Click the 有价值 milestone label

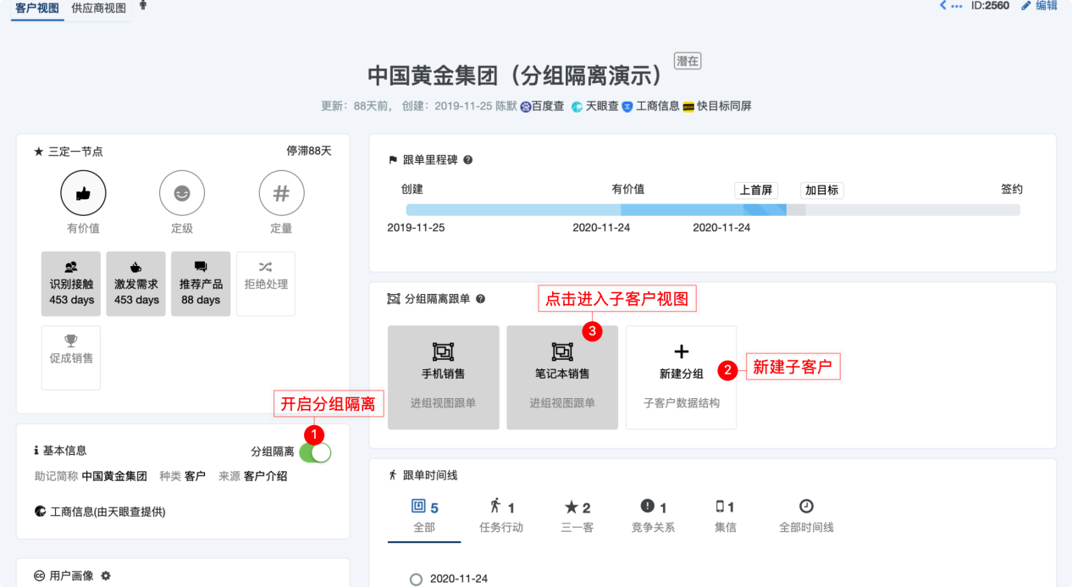coord(629,190)
